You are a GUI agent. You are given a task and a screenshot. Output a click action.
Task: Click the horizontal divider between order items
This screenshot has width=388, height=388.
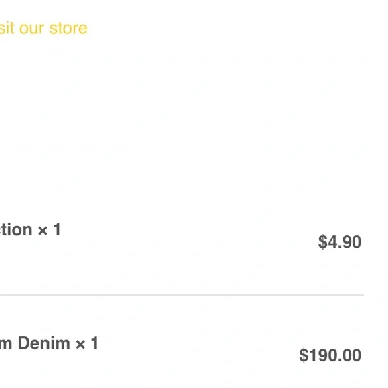tap(182, 295)
